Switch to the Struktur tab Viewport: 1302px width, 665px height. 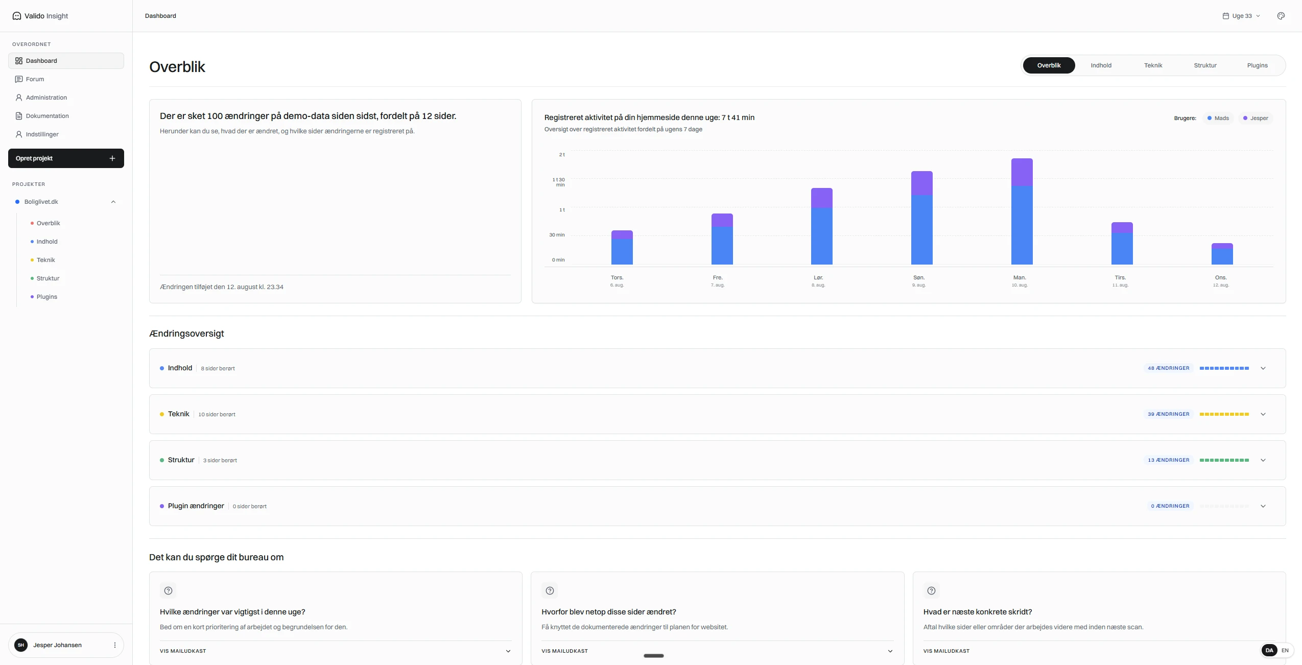point(1205,65)
